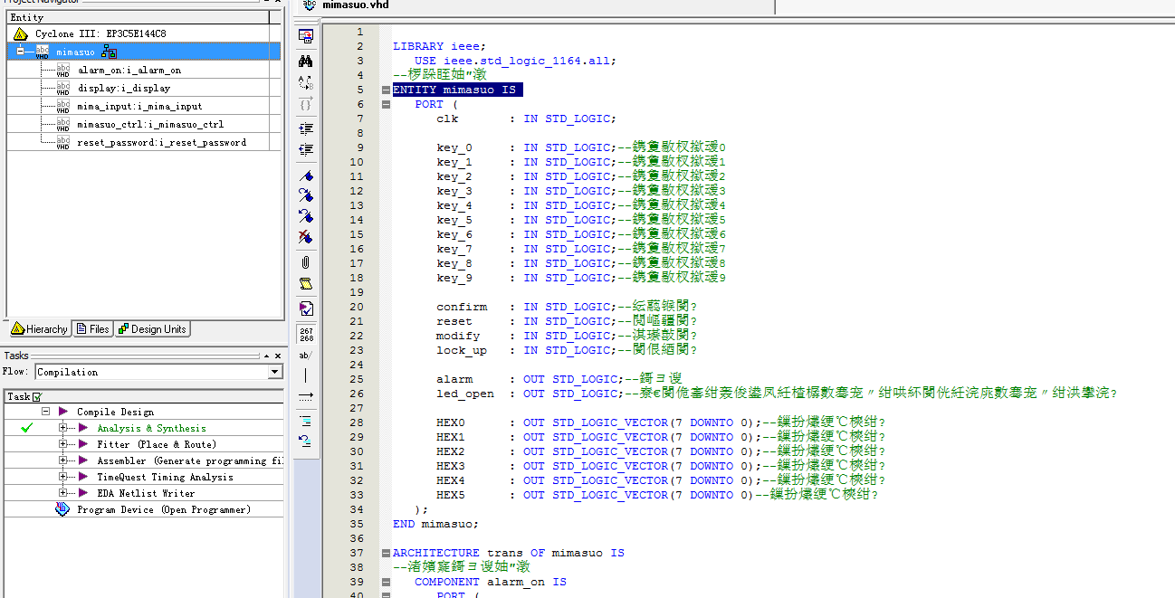Click the Analyze Current File icon
This screenshot has height=598, width=1175.
[x=306, y=308]
